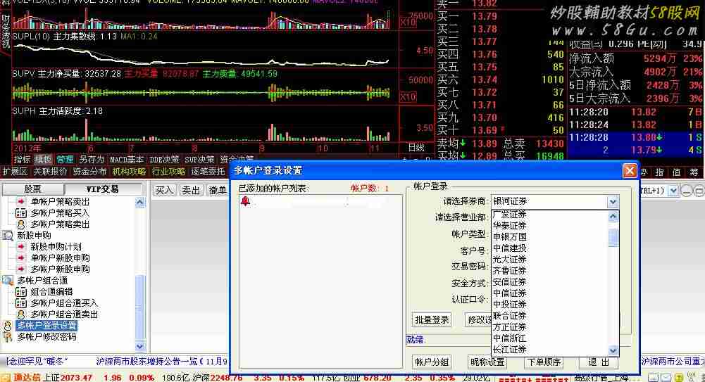Click the tree panel scrollbar up arrow

click(x=140, y=203)
